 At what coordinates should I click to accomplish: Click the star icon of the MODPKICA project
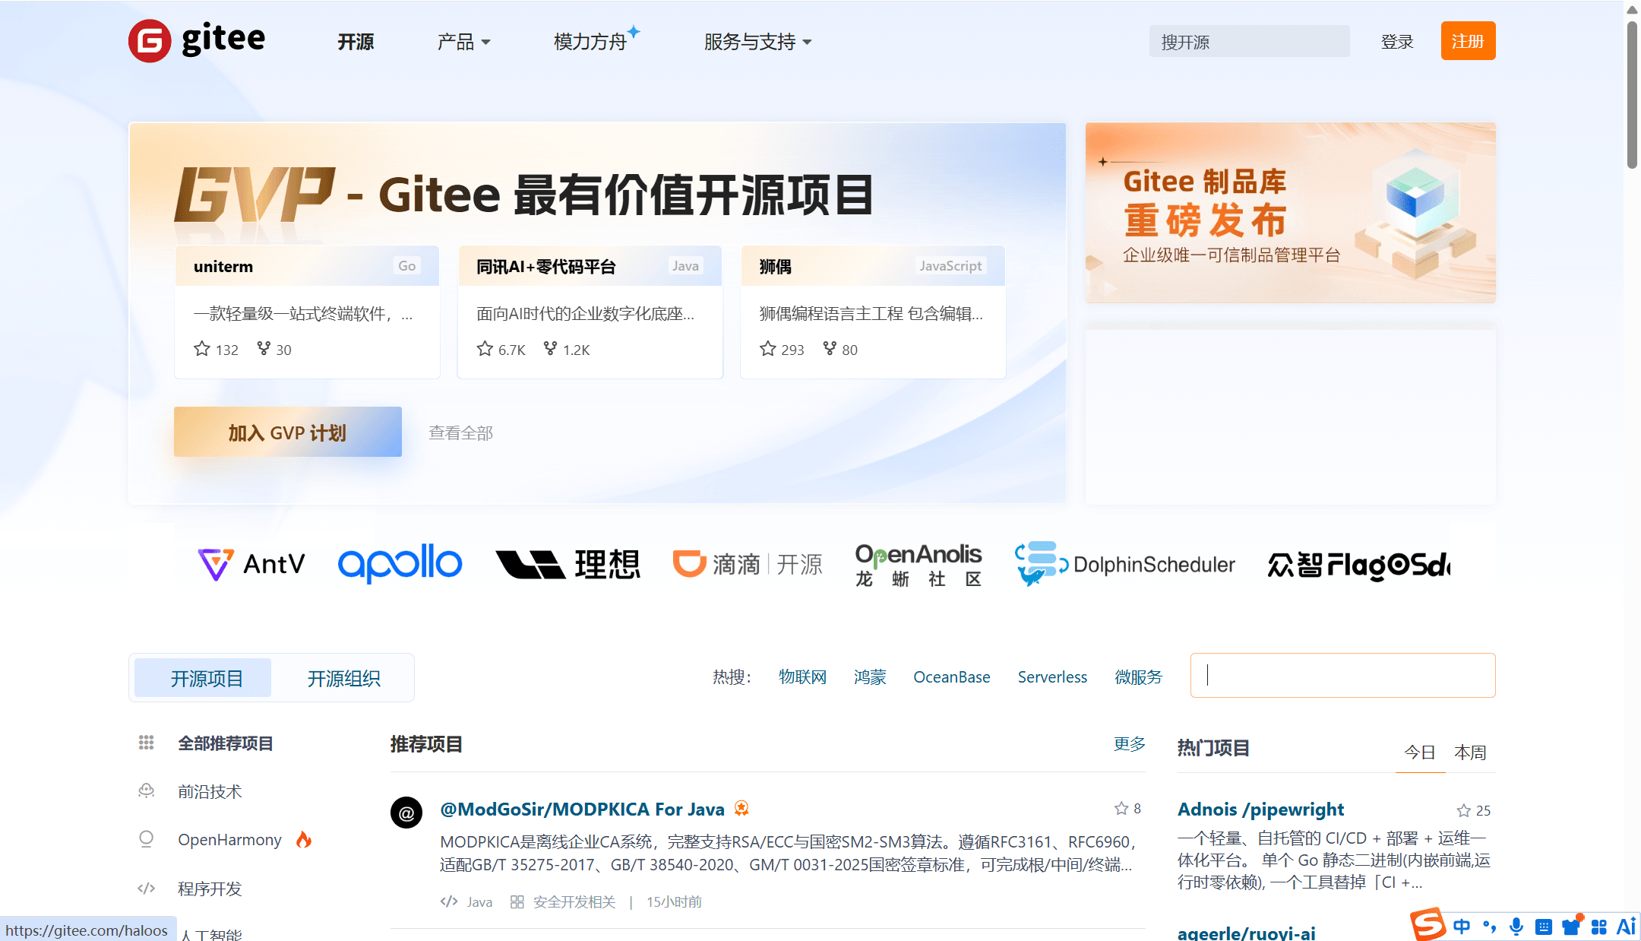click(x=1121, y=809)
